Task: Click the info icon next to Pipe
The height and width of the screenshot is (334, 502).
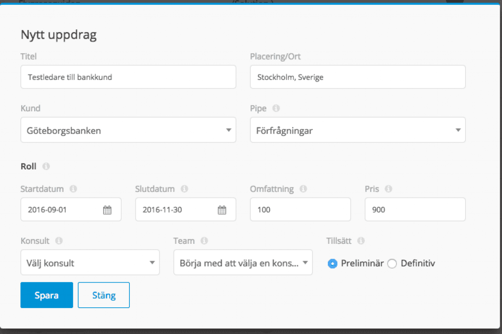Action: (x=276, y=108)
